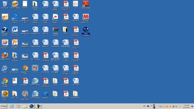This screenshot has width=194, height=109.
Task: Select the We healthyfamily QR image
Action: tap(25, 95)
